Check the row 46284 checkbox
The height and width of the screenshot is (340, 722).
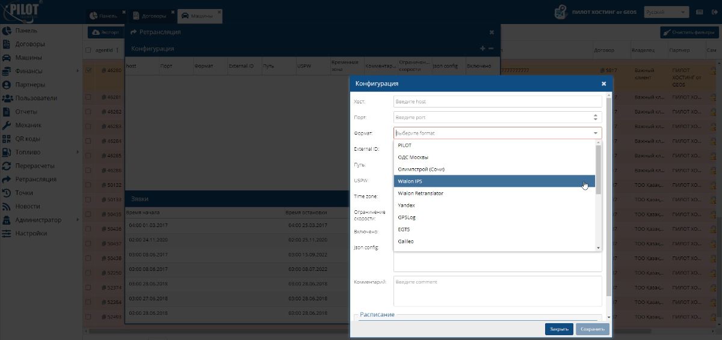pyautogui.click(x=89, y=141)
